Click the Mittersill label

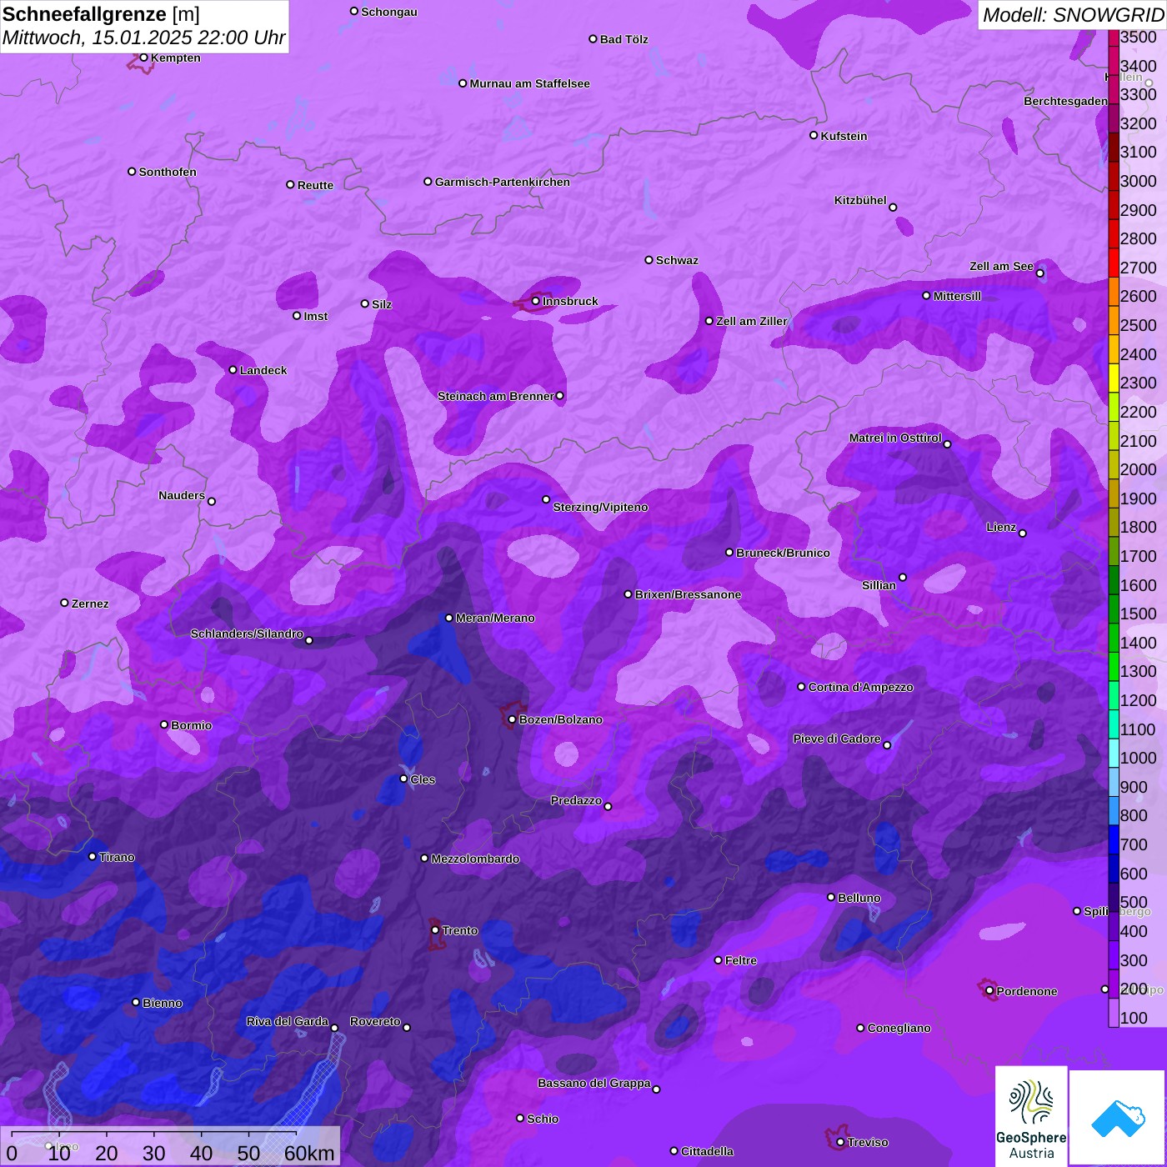tap(957, 296)
